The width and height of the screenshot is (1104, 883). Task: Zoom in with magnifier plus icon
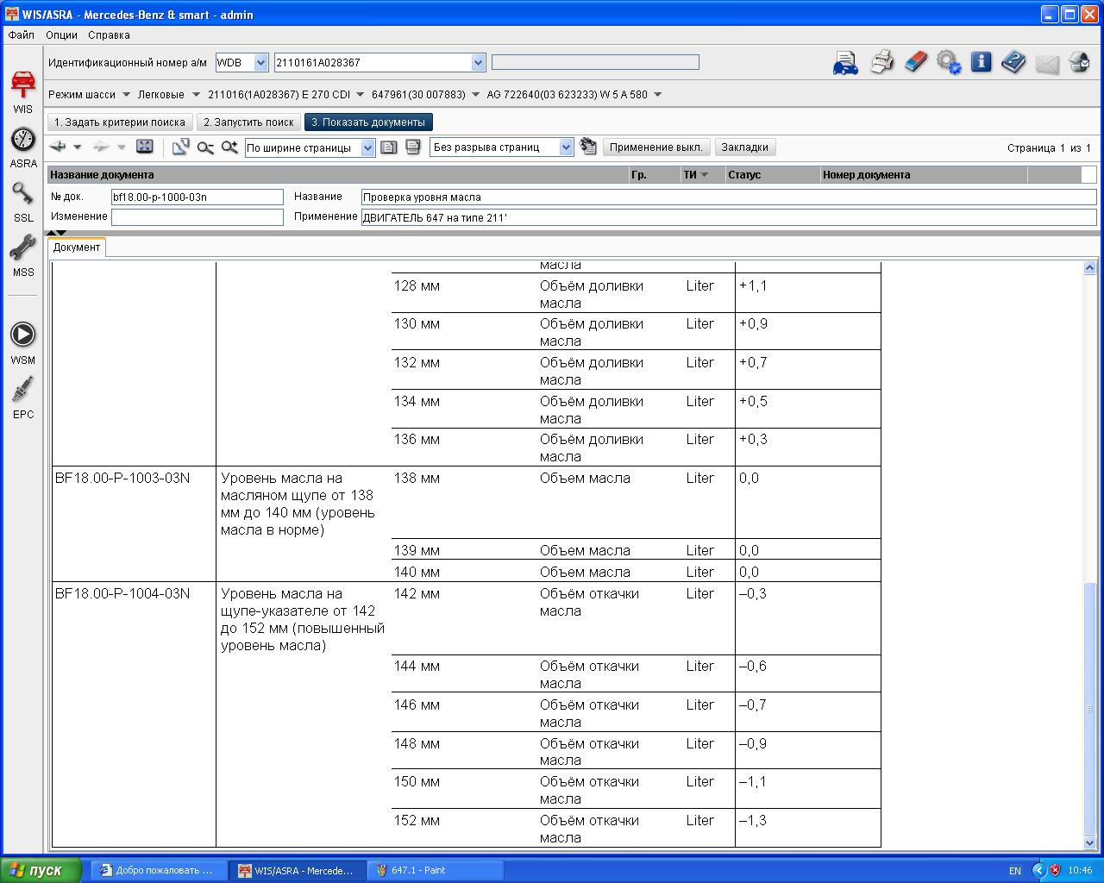[229, 147]
